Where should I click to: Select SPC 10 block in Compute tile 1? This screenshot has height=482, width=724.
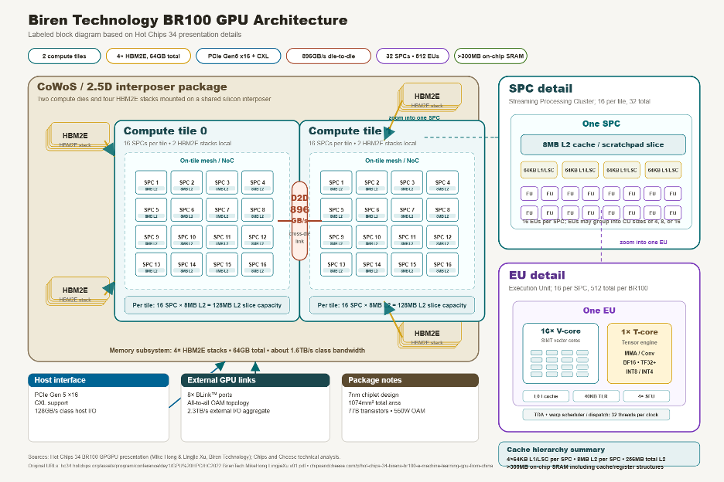[x=372, y=237]
